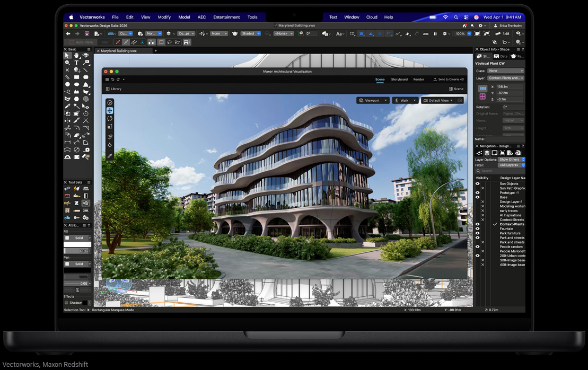Switch to the Storyboard tab
This screenshot has height=370, width=588.
[x=399, y=80]
